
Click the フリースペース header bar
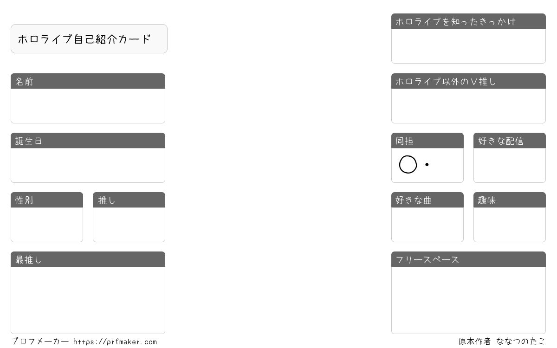tap(468, 259)
